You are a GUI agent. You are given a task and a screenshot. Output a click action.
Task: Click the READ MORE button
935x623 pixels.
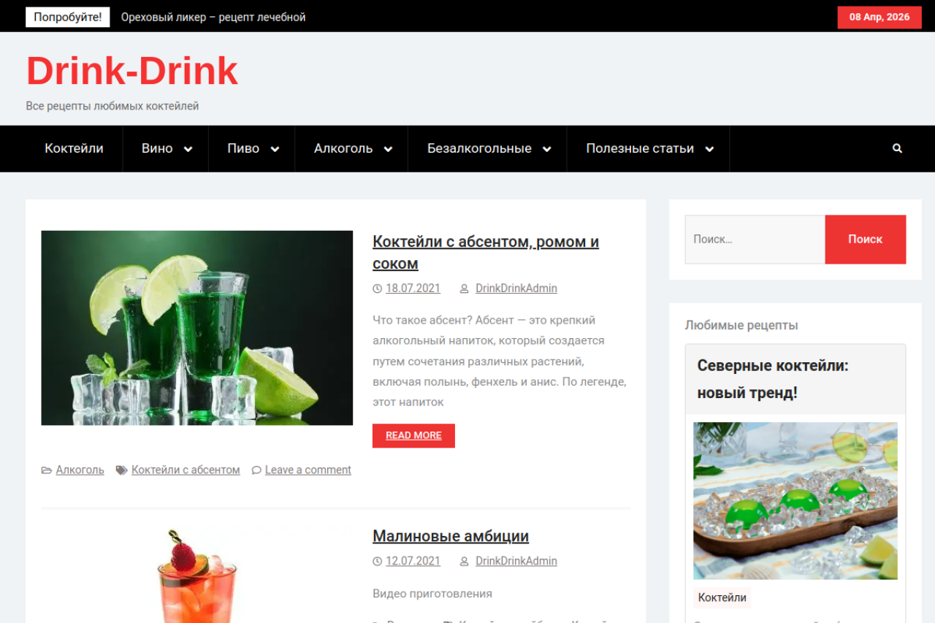413,435
